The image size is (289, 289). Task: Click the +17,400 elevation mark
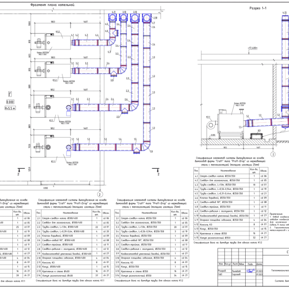coord(253,47)
